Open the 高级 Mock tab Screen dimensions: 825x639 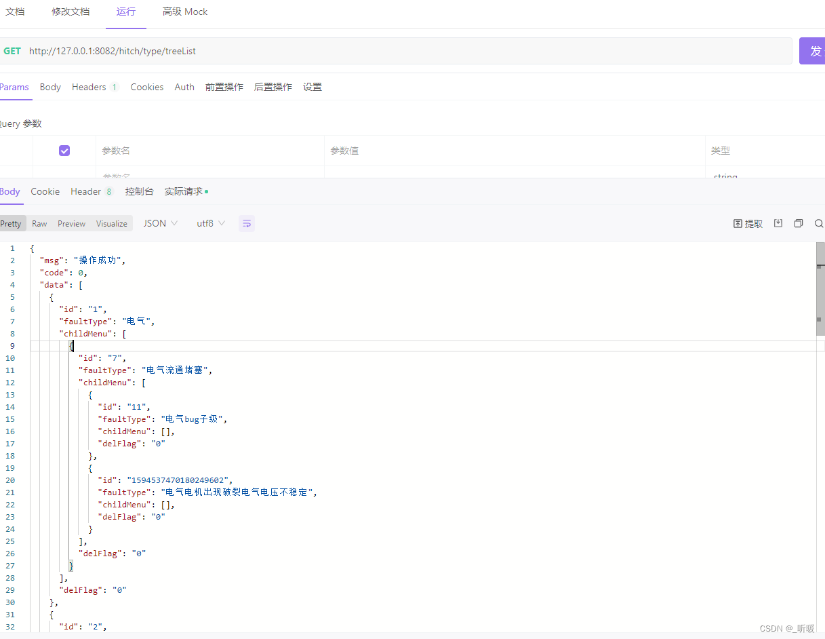coord(185,12)
